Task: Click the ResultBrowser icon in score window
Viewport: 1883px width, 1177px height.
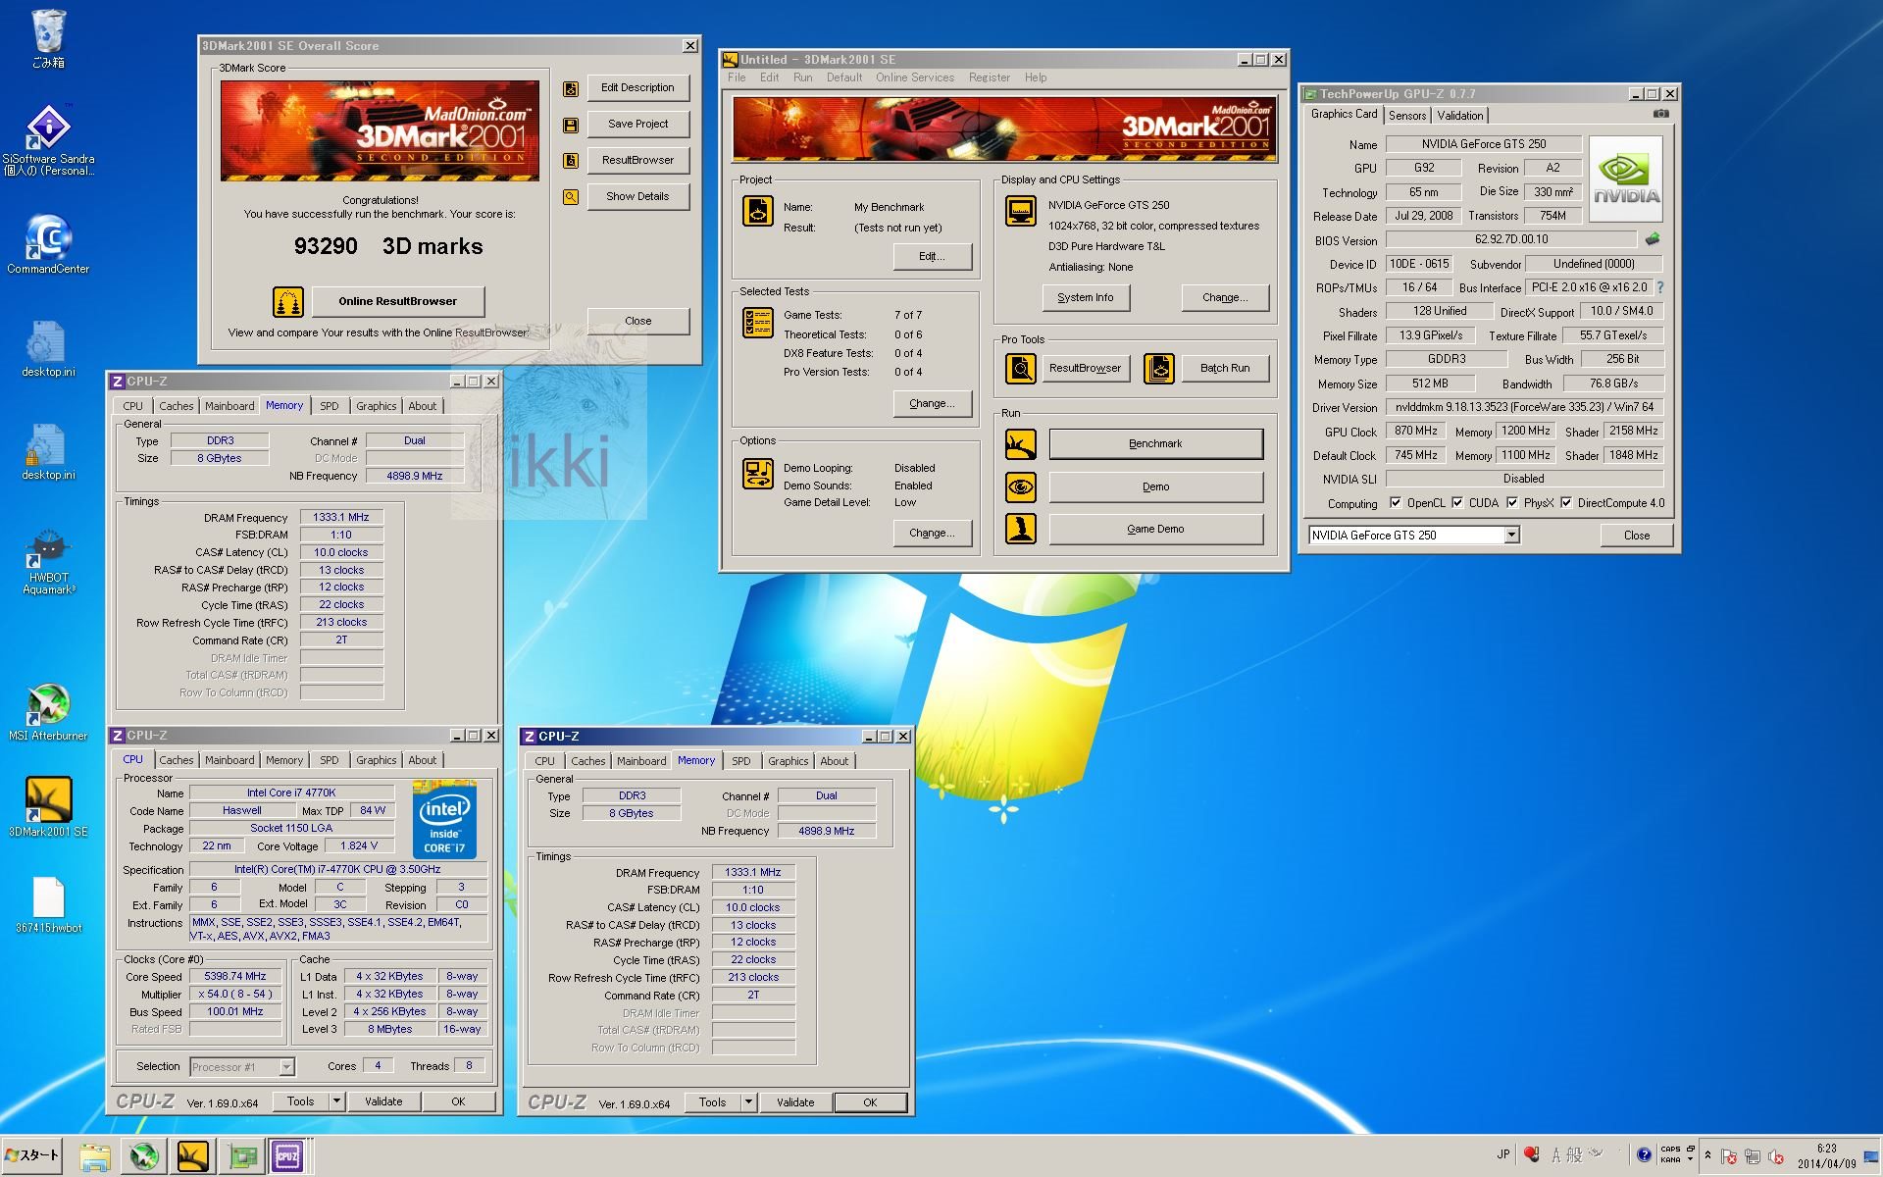Action: coord(570,161)
